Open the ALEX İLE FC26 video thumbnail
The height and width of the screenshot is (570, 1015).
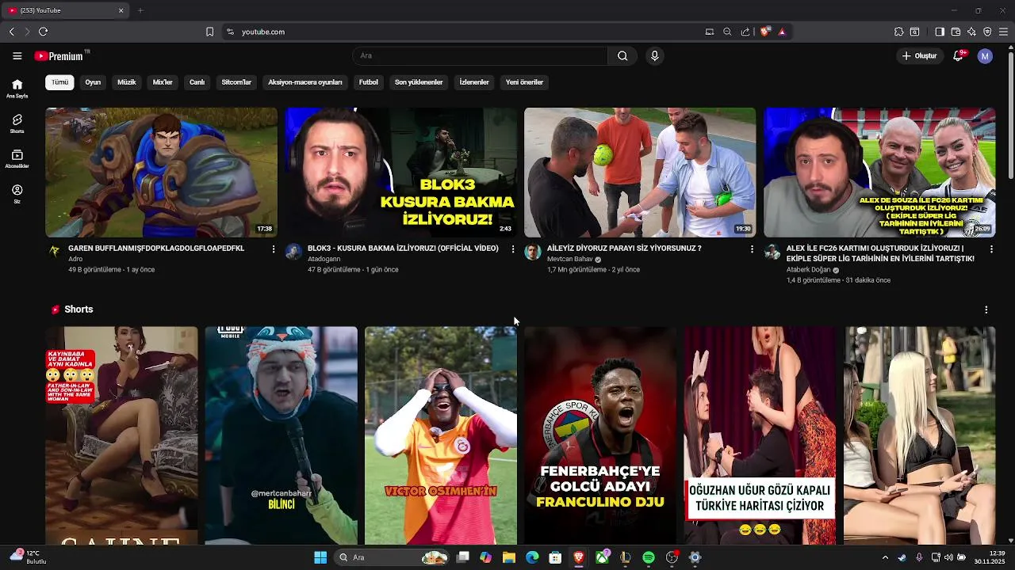tap(879, 173)
